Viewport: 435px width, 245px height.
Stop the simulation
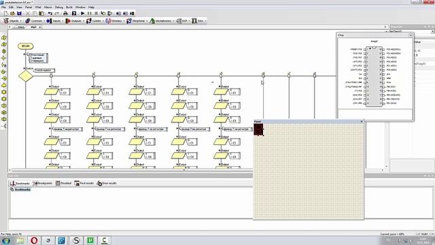(x=97, y=14)
